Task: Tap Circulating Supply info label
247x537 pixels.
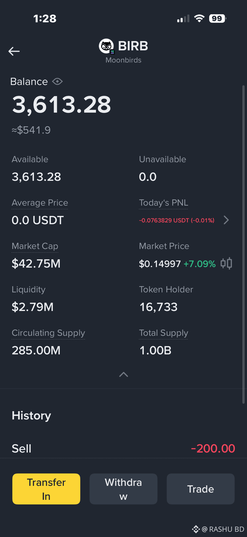Action: coord(48,333)
